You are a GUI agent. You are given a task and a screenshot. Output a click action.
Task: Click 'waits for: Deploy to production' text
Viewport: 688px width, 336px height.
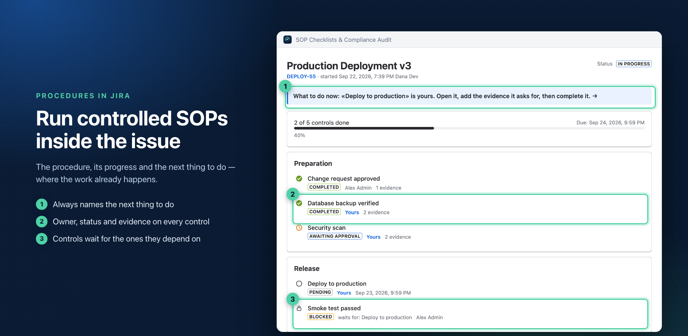pos(375,318)
